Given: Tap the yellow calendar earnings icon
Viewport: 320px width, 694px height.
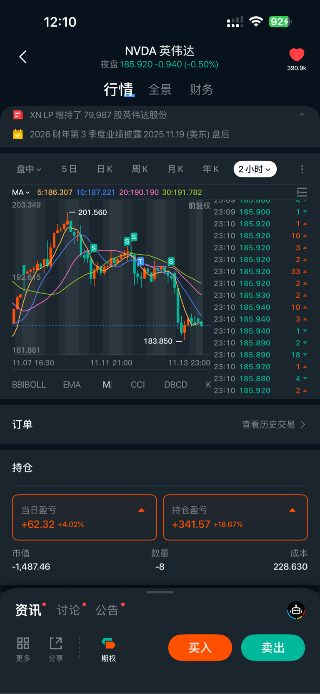Looking at the screenshot, I should 18,134.
